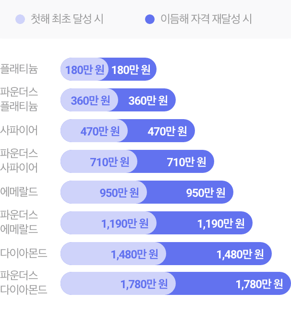Screen dimensions: 291x317
Task: Click the dark 360만 원 bar segment
Action: point(147,100)
